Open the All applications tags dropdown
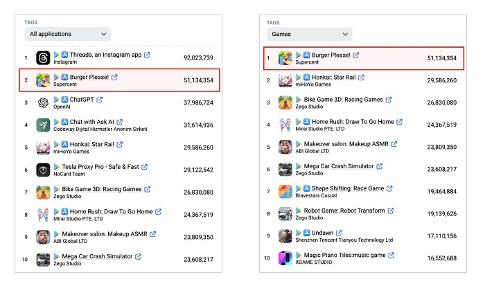Screen dimensions: 485x286 pyautogui.click(x=67, y=34)
